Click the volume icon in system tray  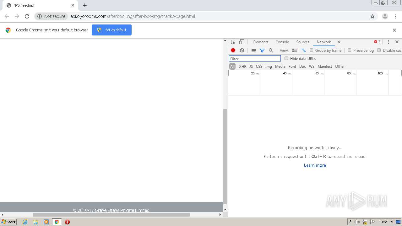tap(357, 222)
